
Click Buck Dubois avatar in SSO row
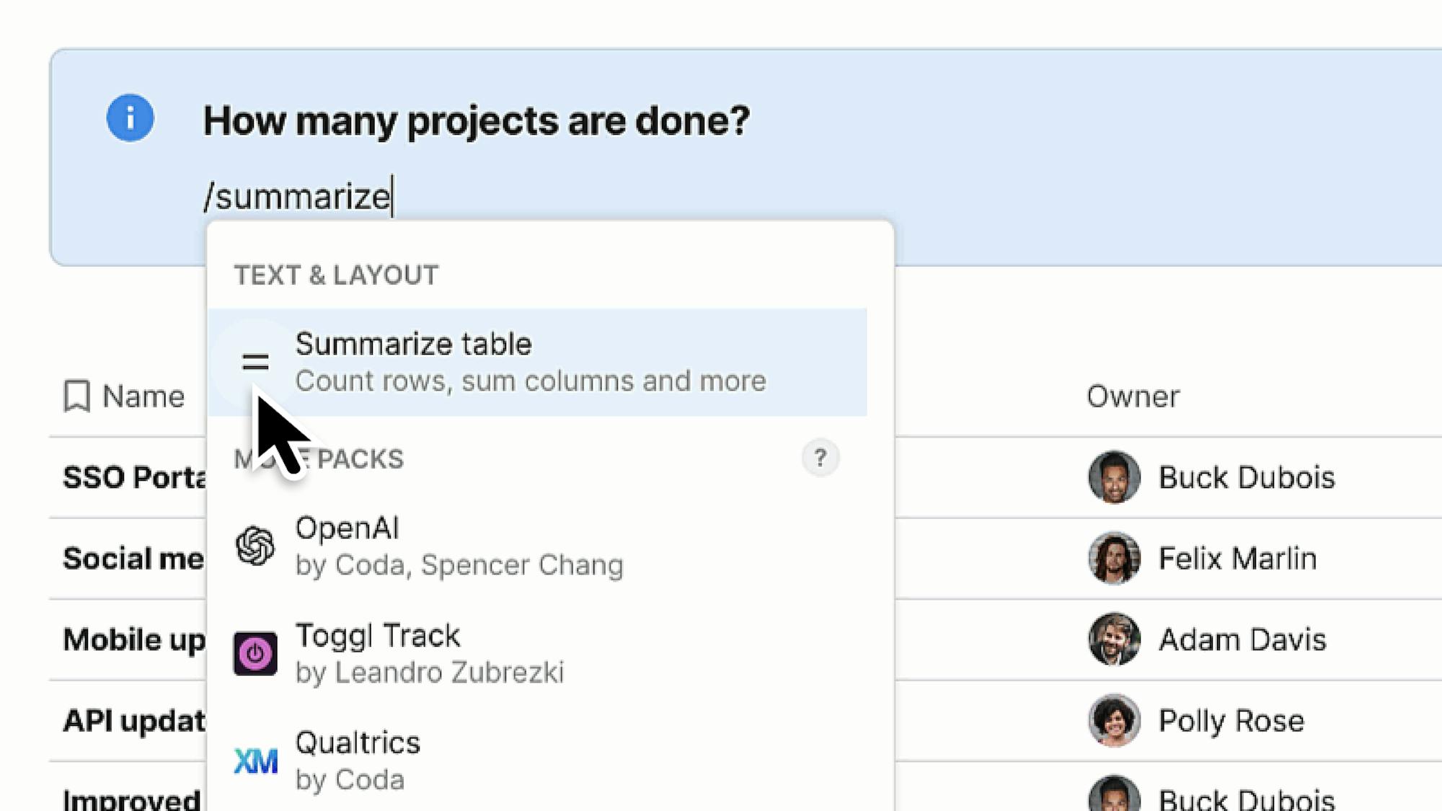1114,477
